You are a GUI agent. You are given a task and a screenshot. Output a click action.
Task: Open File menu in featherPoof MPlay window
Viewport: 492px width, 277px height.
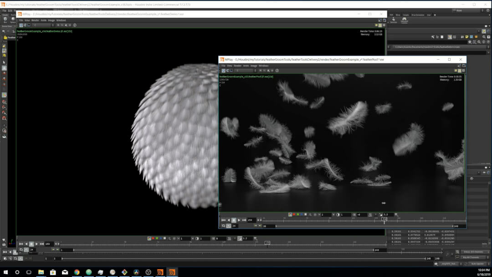coord(223,66)
